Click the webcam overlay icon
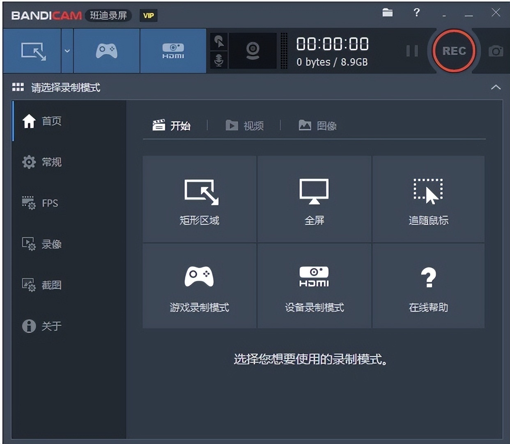Screen dimensions: 510x444 click(x=253, y=51)
